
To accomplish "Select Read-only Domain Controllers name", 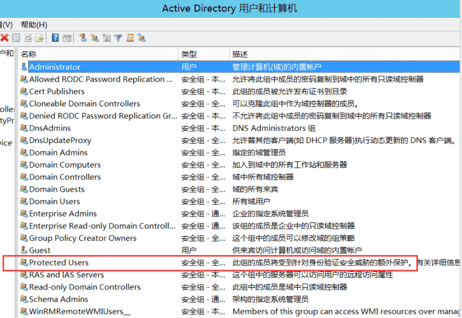I will click(x=85, y=287).
